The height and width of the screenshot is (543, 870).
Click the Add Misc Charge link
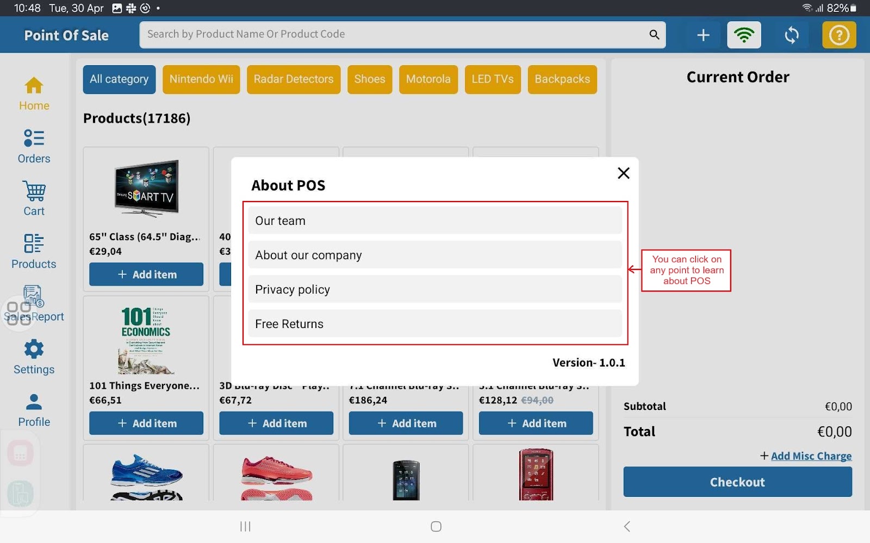tap(810, 456)
